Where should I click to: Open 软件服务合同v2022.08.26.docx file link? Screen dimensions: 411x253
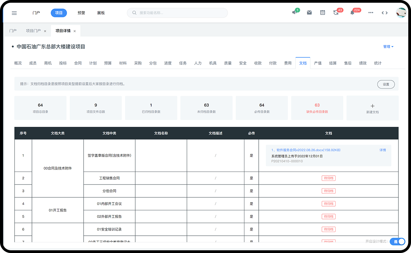click(x=306, y=150)
